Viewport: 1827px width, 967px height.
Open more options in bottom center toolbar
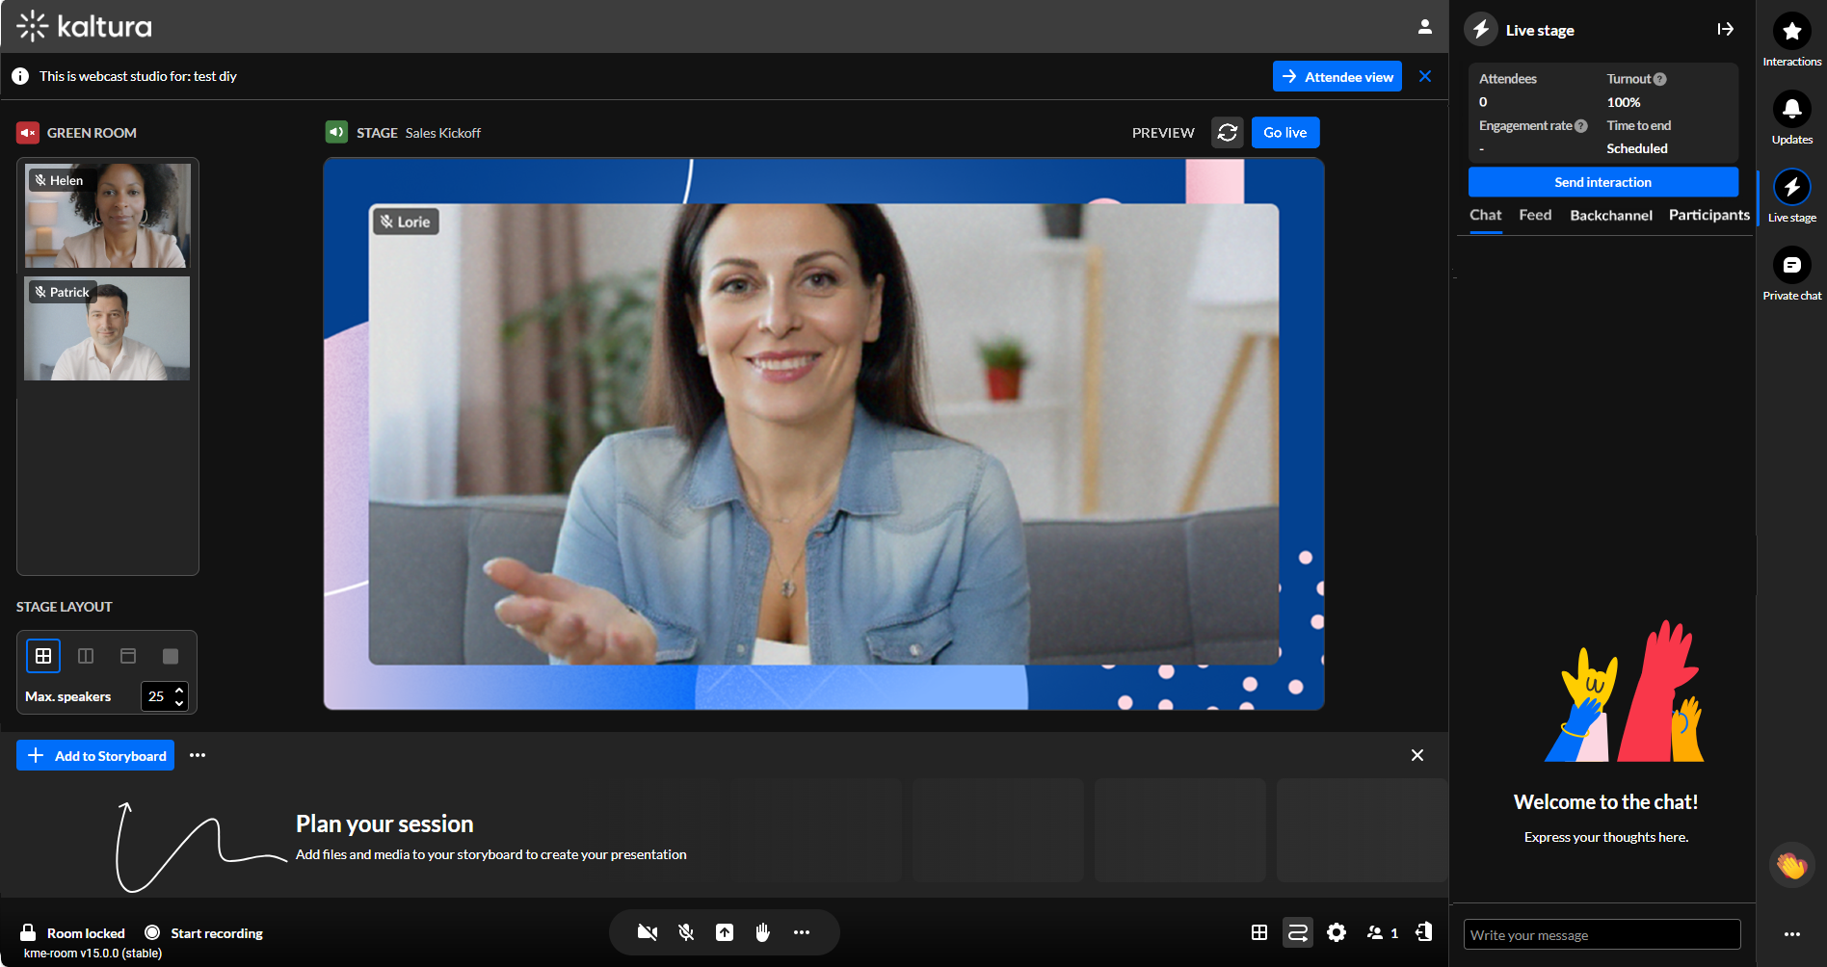pyautogui.click(x=802, y=932)
